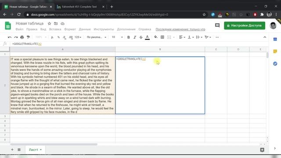Click the Undo icon in toolbar

pos(10,37)
